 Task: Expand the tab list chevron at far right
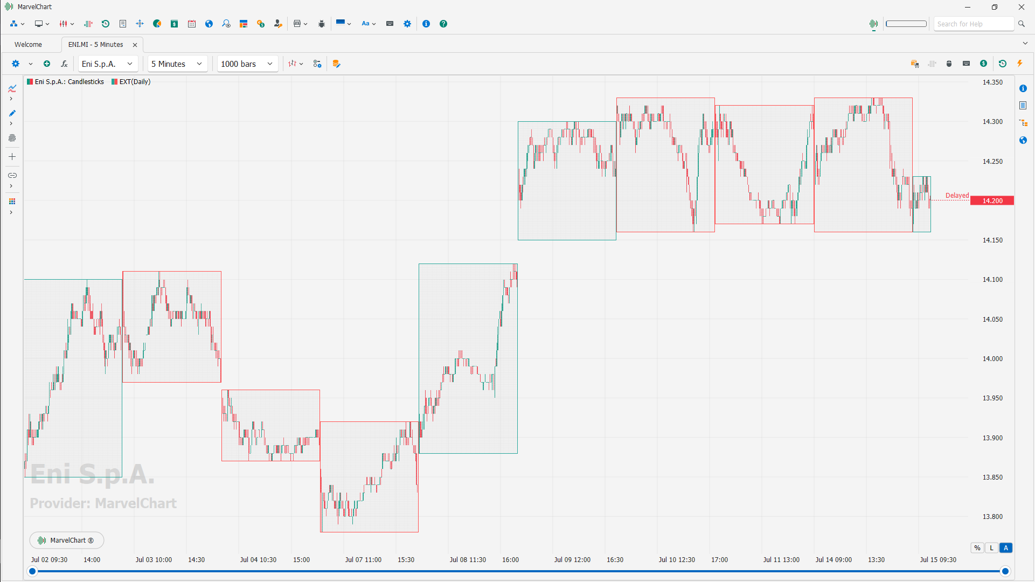pos(1025,43)
